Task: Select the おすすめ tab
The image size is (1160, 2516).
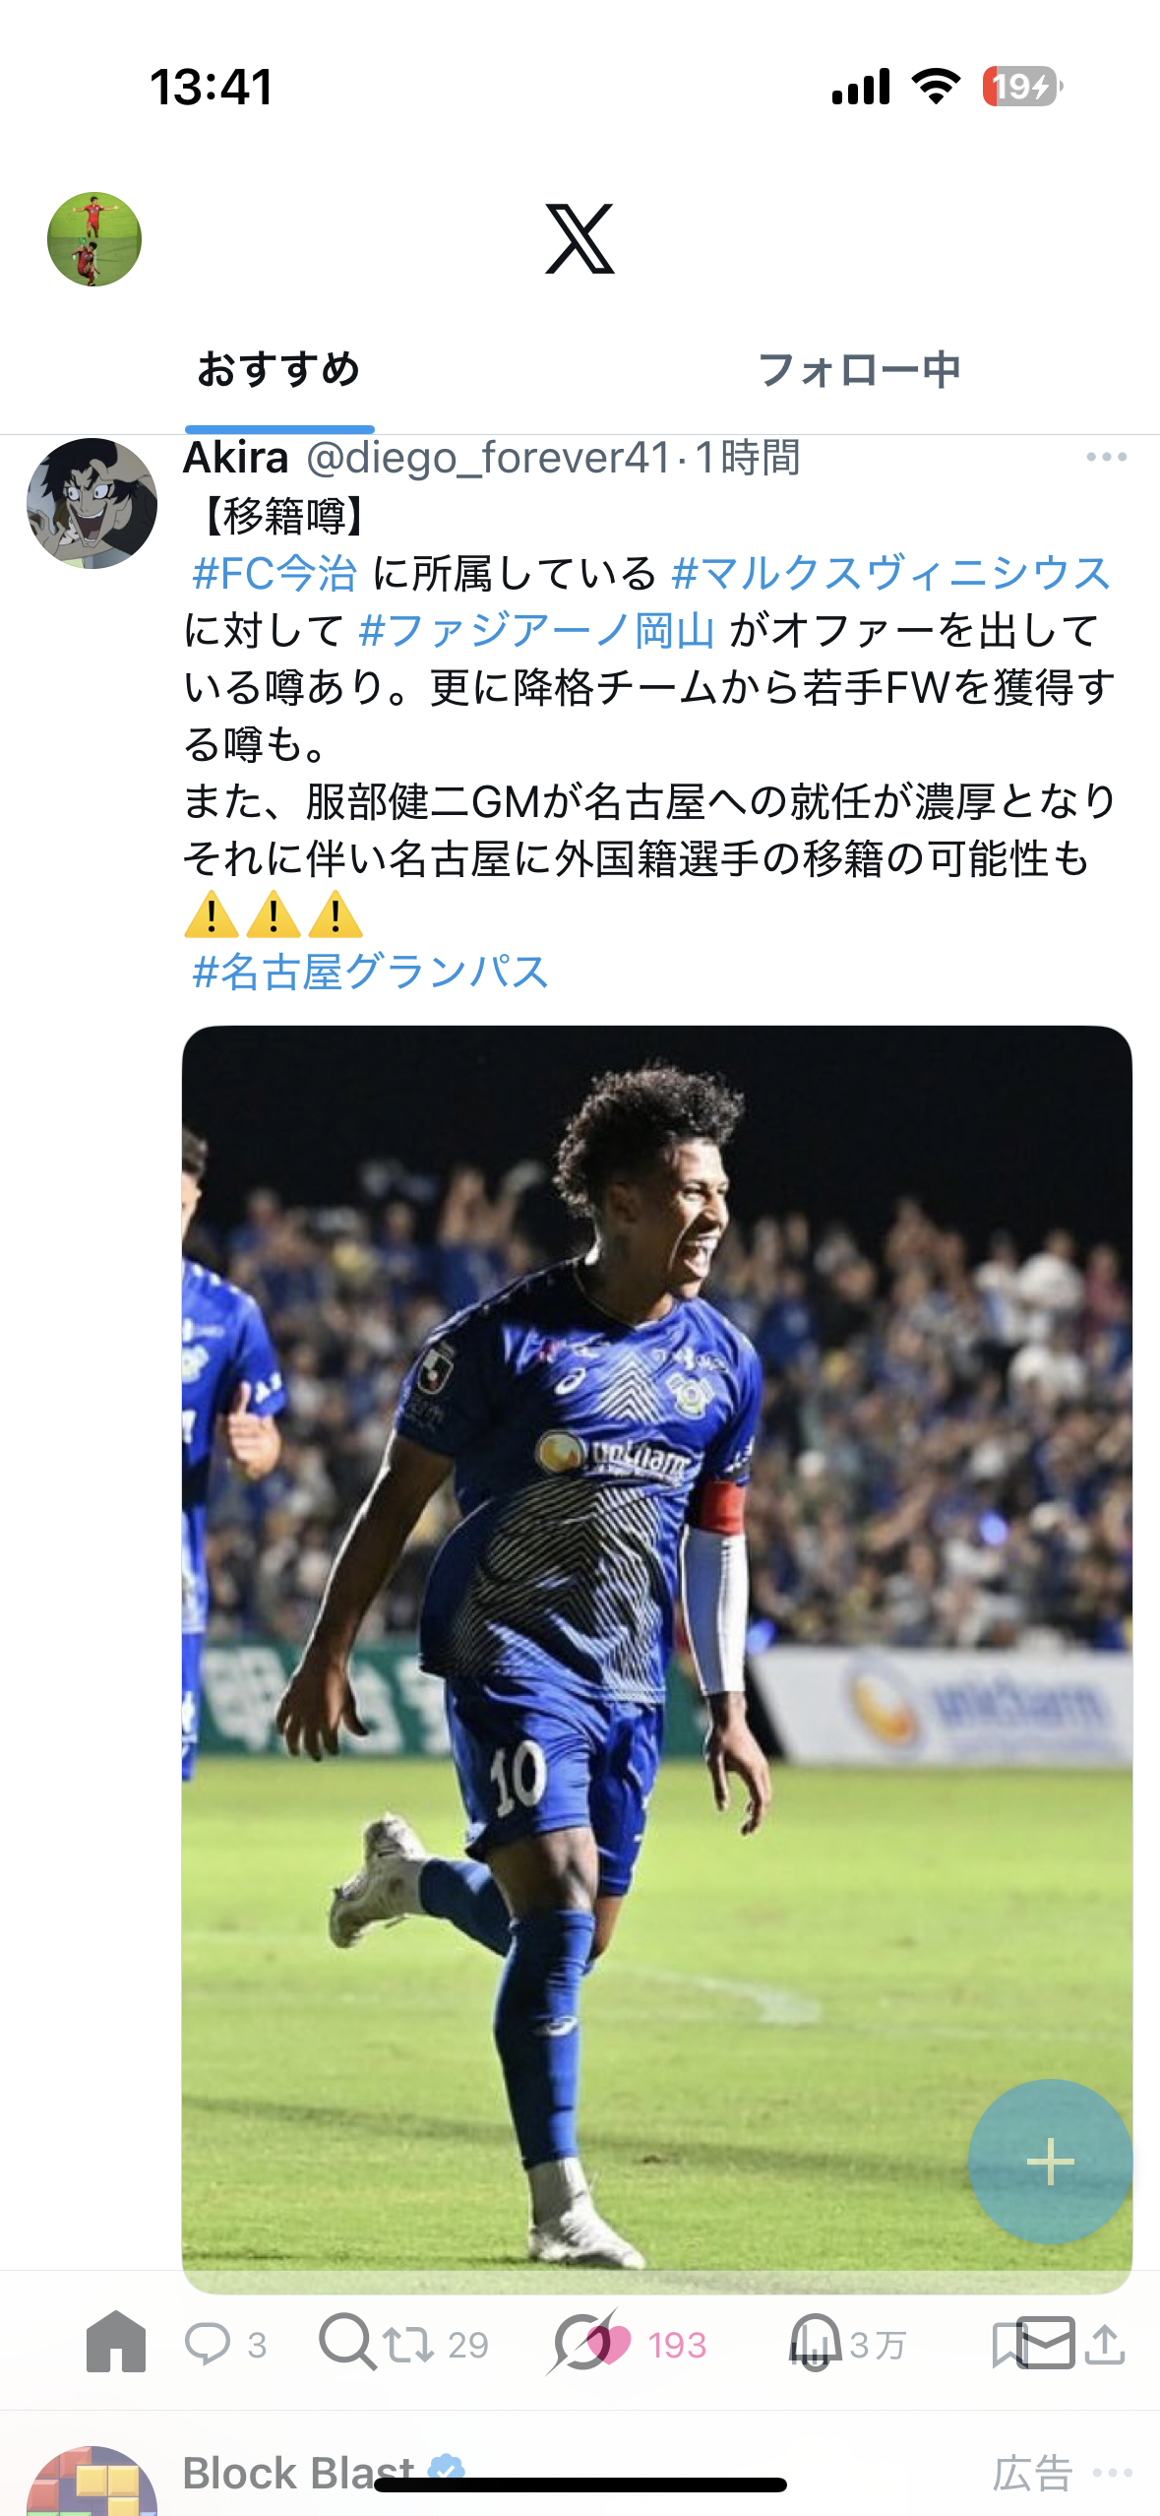Action: point(279,370)
